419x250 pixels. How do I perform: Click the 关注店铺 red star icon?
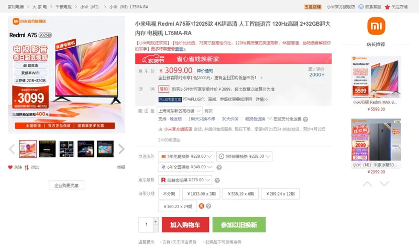pos(387,7)
